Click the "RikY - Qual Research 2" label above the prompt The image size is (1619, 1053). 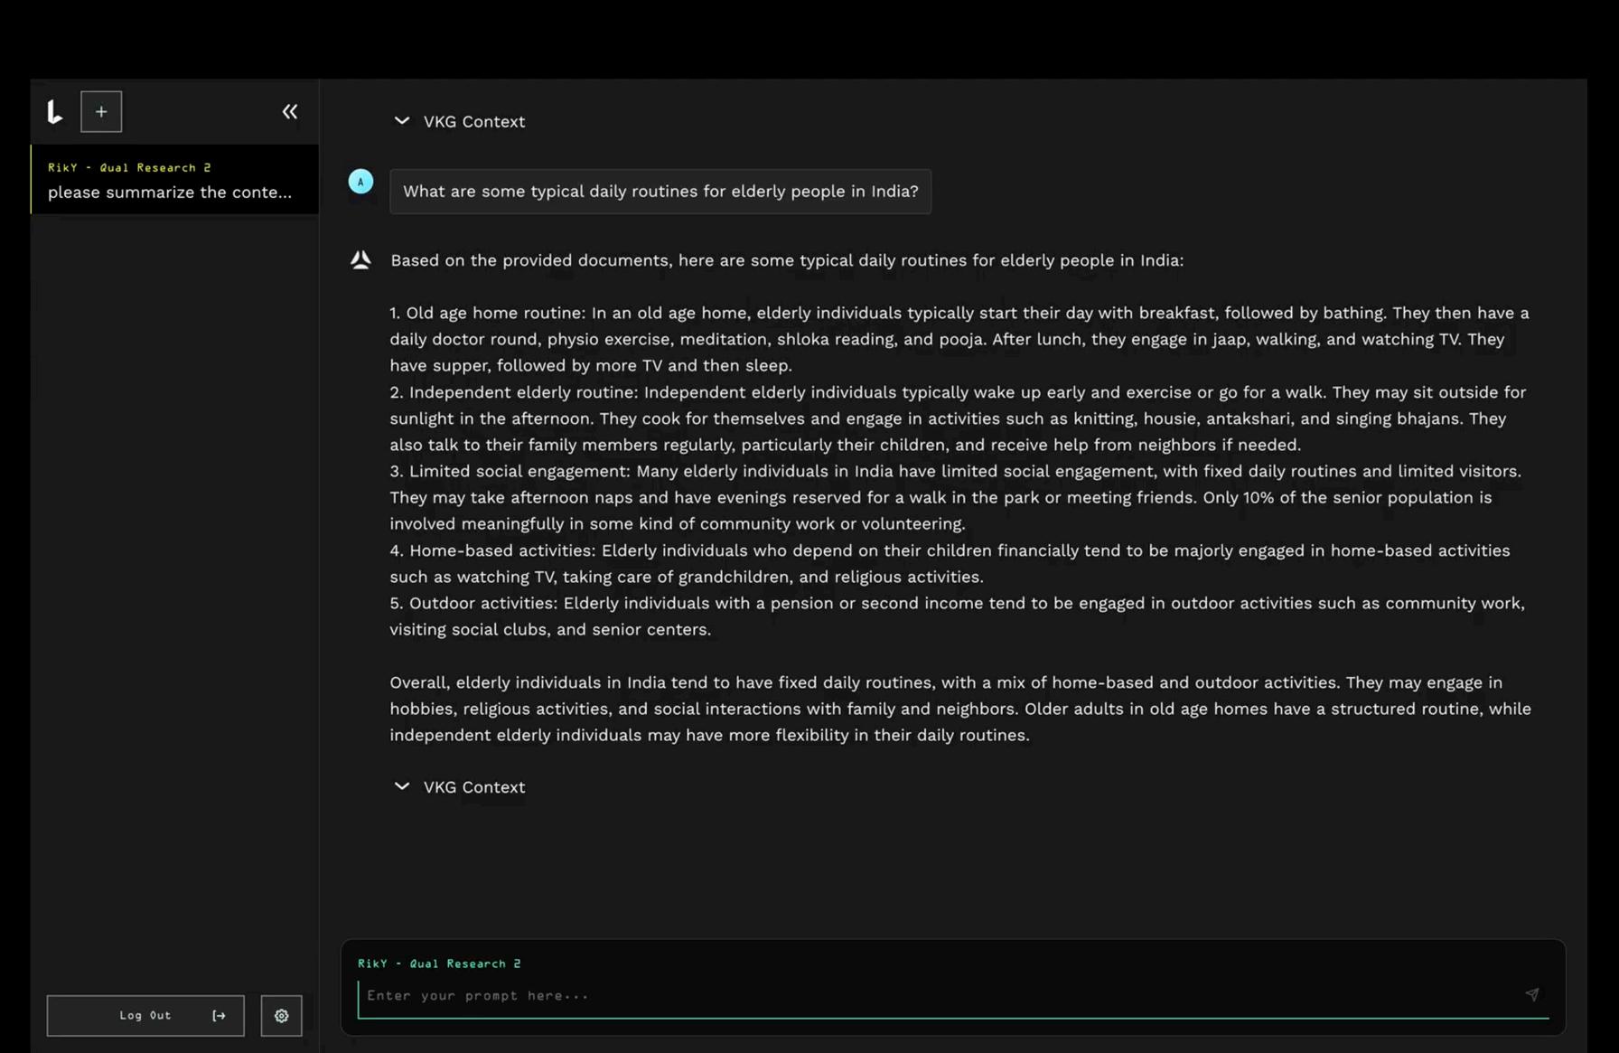[439, 964]
